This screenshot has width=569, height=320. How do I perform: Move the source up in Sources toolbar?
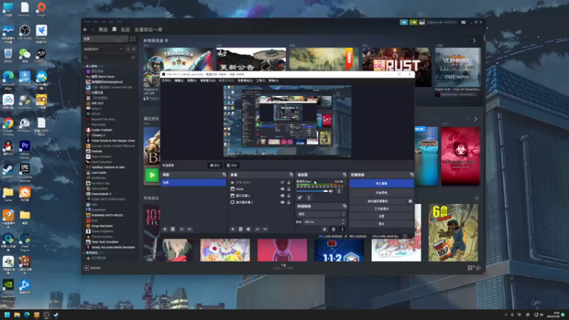(257, 229)
